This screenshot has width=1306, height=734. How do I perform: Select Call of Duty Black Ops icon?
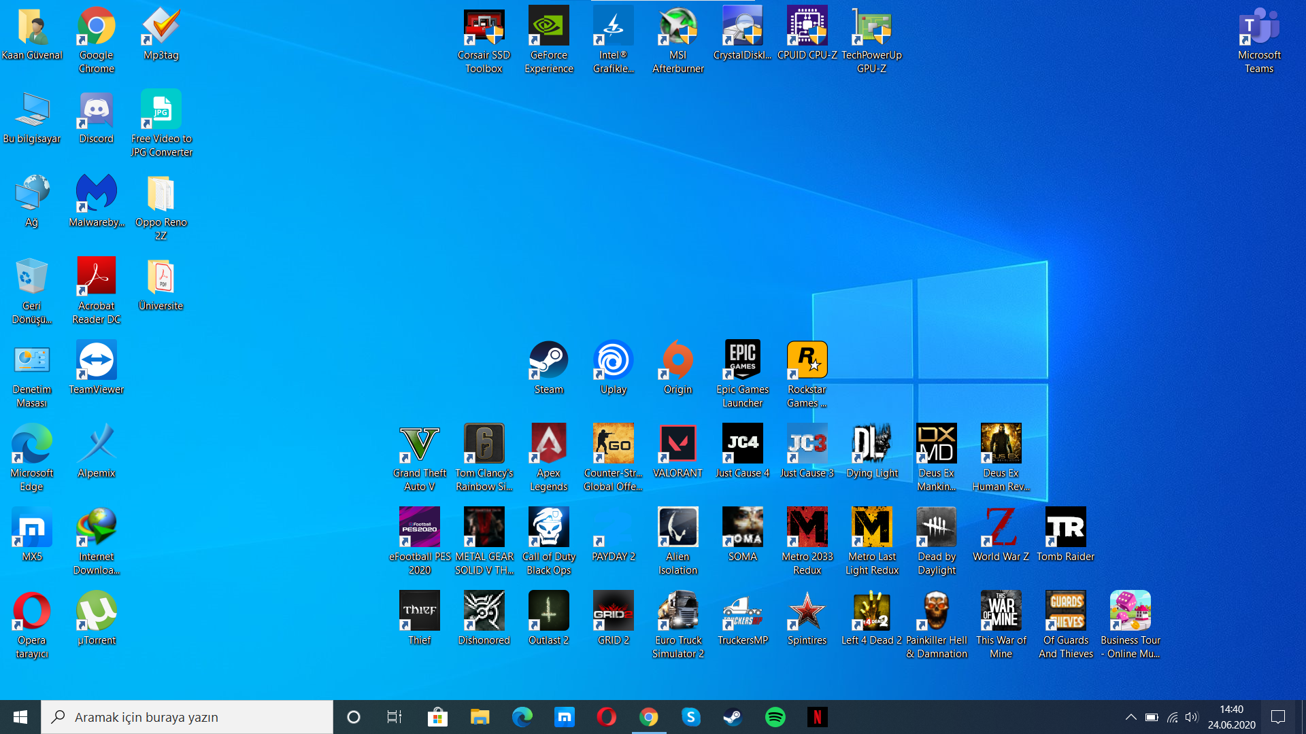[x=548, y=542]
